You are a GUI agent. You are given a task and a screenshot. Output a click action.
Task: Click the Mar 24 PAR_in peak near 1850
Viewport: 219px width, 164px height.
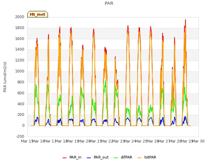[128, 26]
